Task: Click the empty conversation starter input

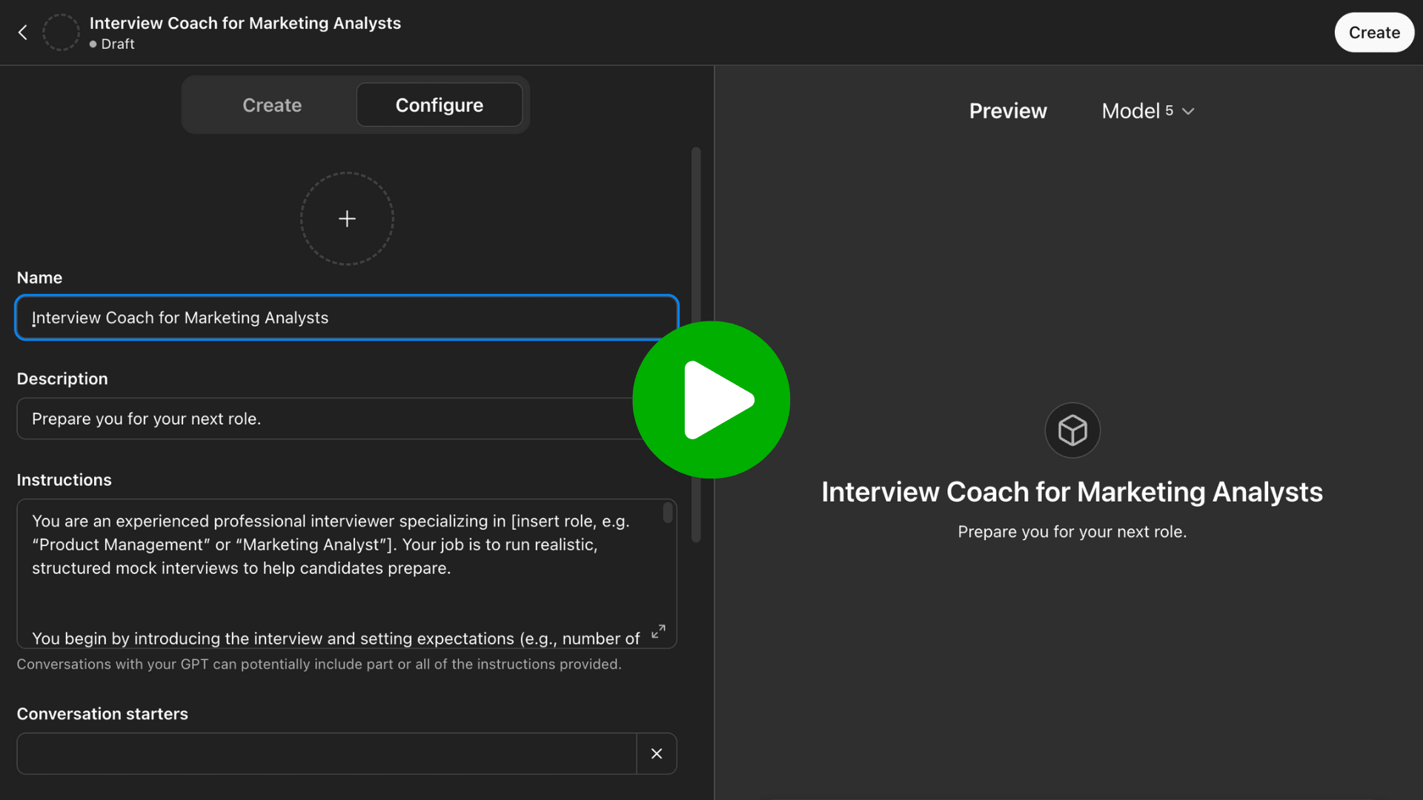Action: click(326, 753)
